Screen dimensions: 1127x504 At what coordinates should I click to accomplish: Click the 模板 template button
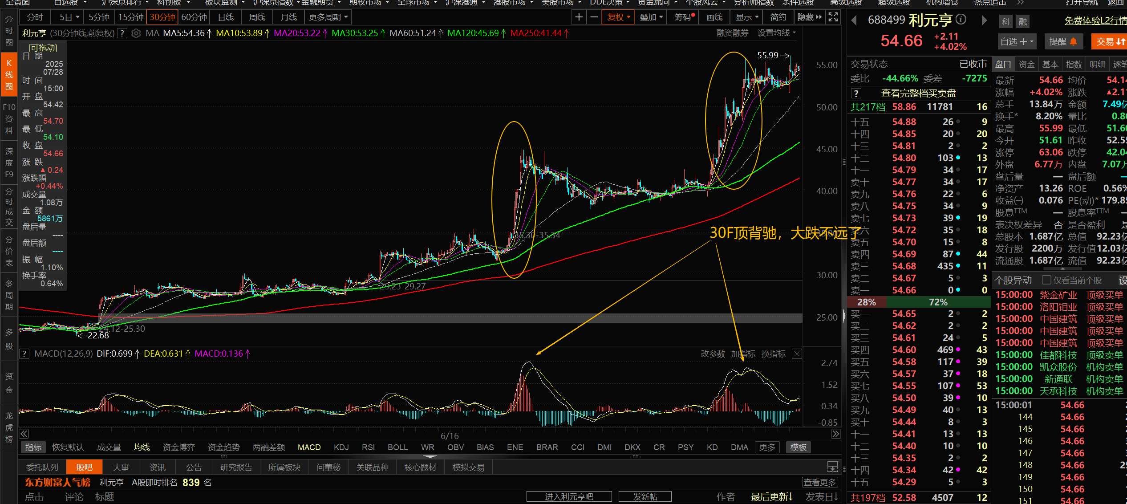tap(798, 447)
